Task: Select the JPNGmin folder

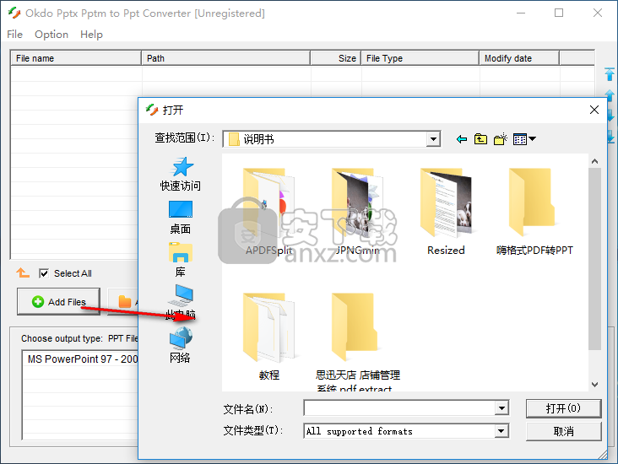Action: pos(357,212)
